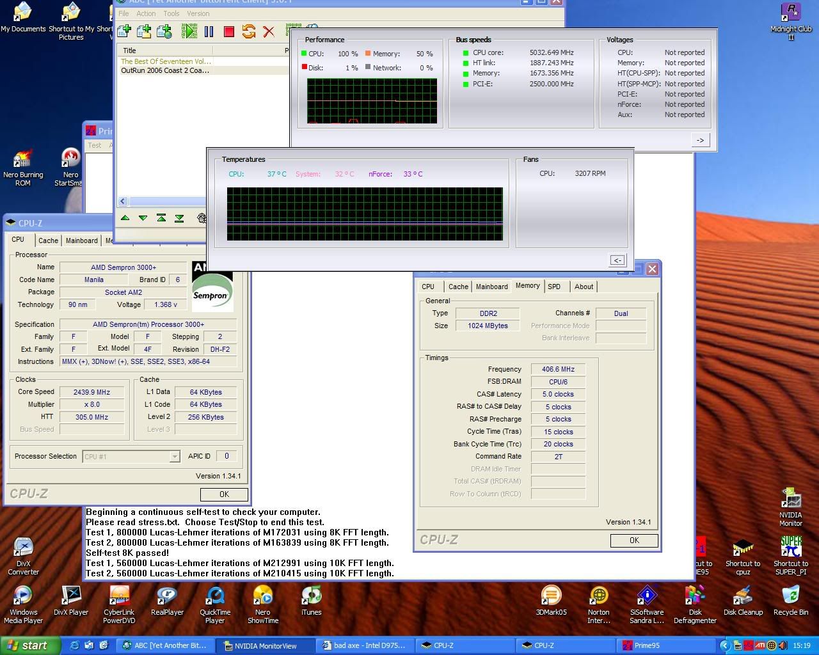Switch to Mainboard tab in left CPU-Z

[x=82, y=241]
